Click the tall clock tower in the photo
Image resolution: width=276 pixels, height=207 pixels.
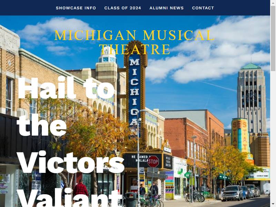252,99
